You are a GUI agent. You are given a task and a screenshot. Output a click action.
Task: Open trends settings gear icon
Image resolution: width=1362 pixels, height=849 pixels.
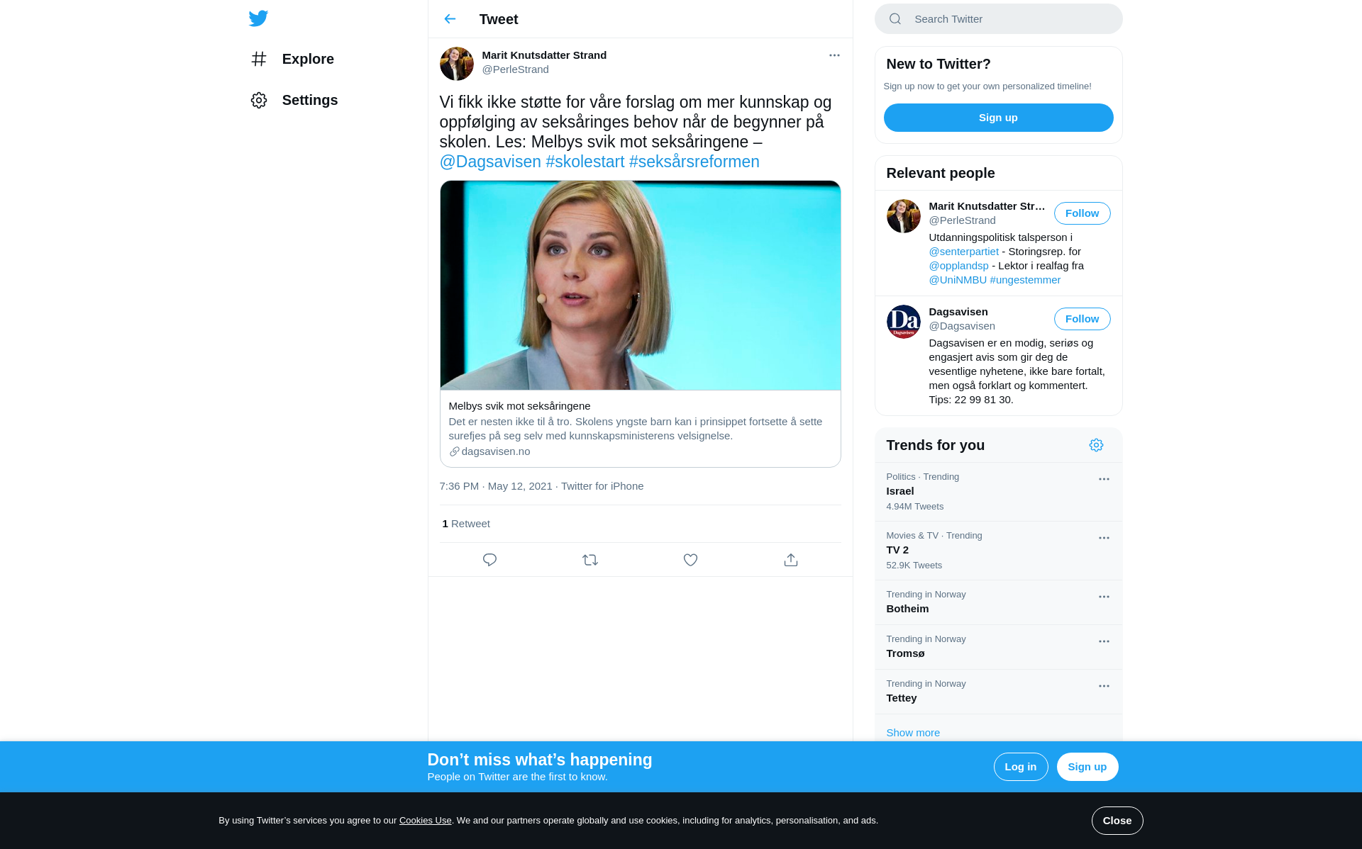1096,445
